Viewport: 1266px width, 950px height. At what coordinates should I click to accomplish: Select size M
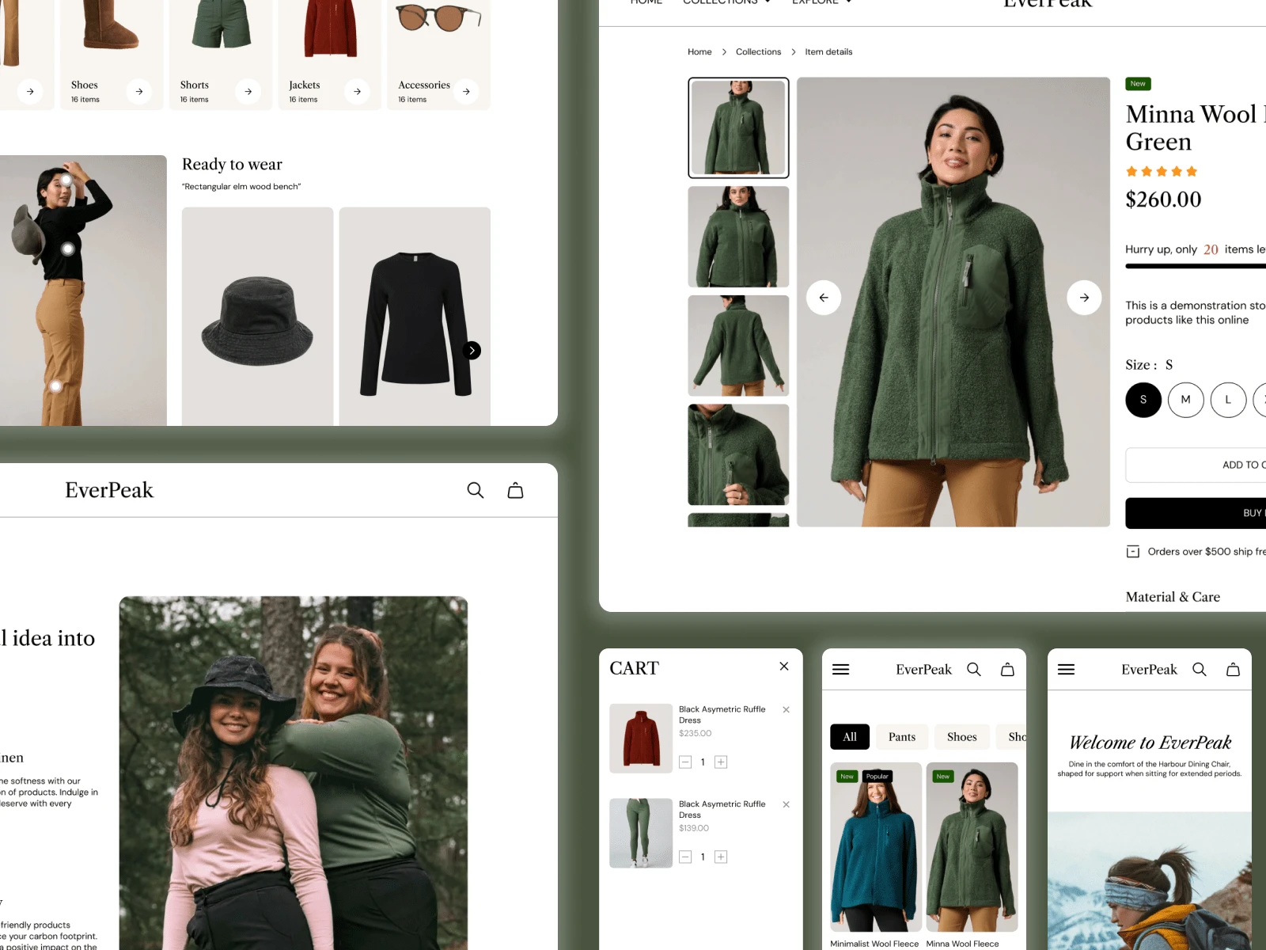(1186, 400)
